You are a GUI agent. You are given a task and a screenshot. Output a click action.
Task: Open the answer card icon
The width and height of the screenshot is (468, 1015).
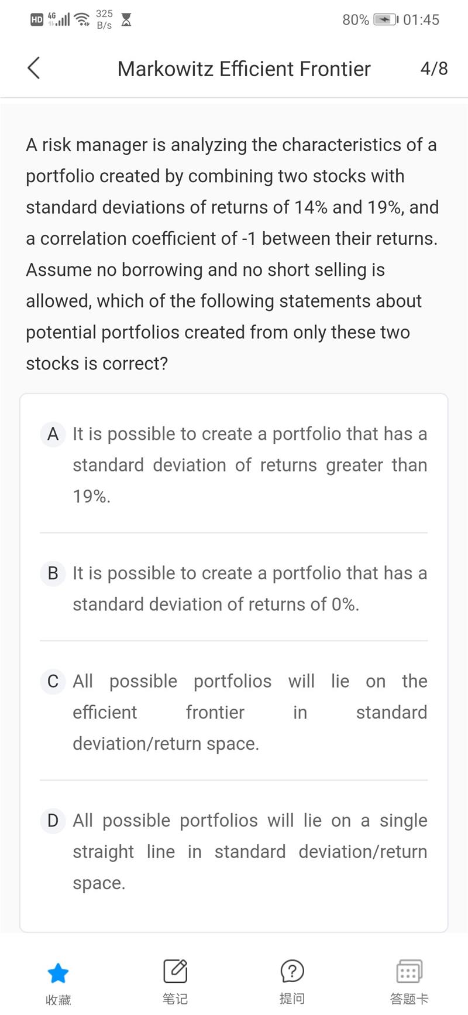pos(409,972)
